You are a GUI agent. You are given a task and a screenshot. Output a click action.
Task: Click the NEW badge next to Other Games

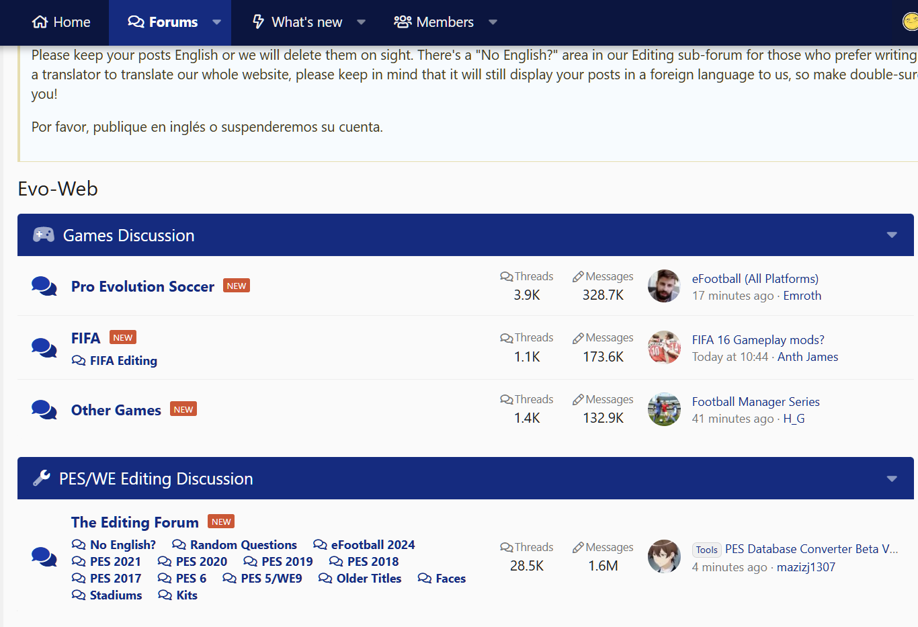(x=183, y=409)
